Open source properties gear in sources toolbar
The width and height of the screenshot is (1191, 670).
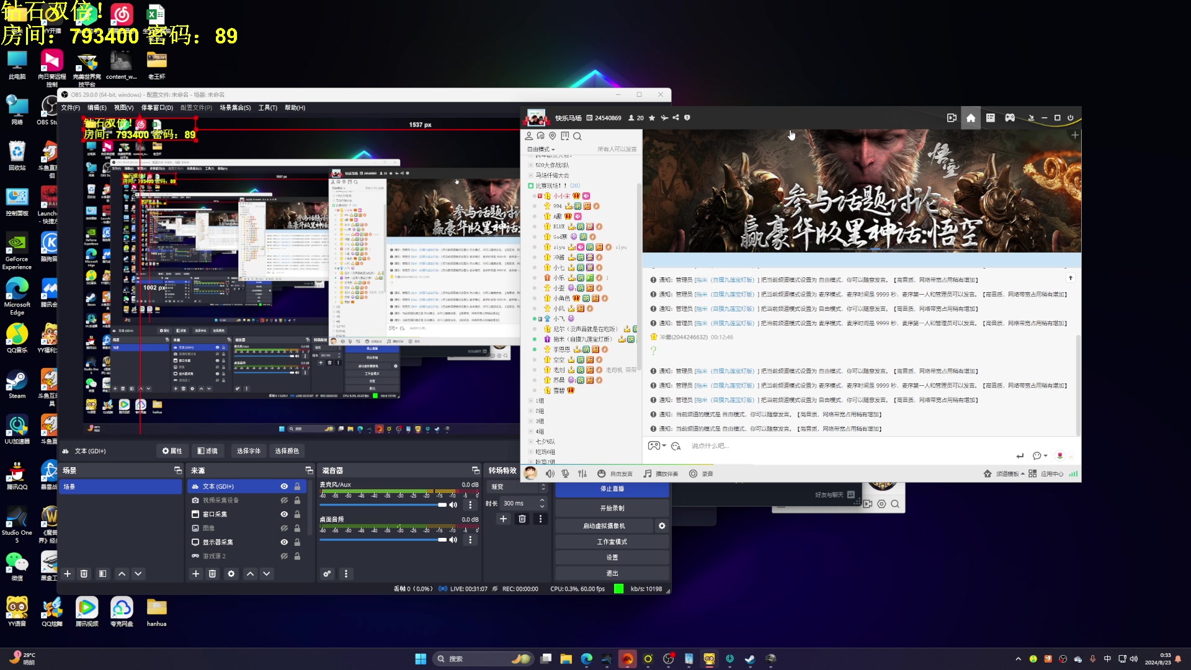(x=231, y=574)
